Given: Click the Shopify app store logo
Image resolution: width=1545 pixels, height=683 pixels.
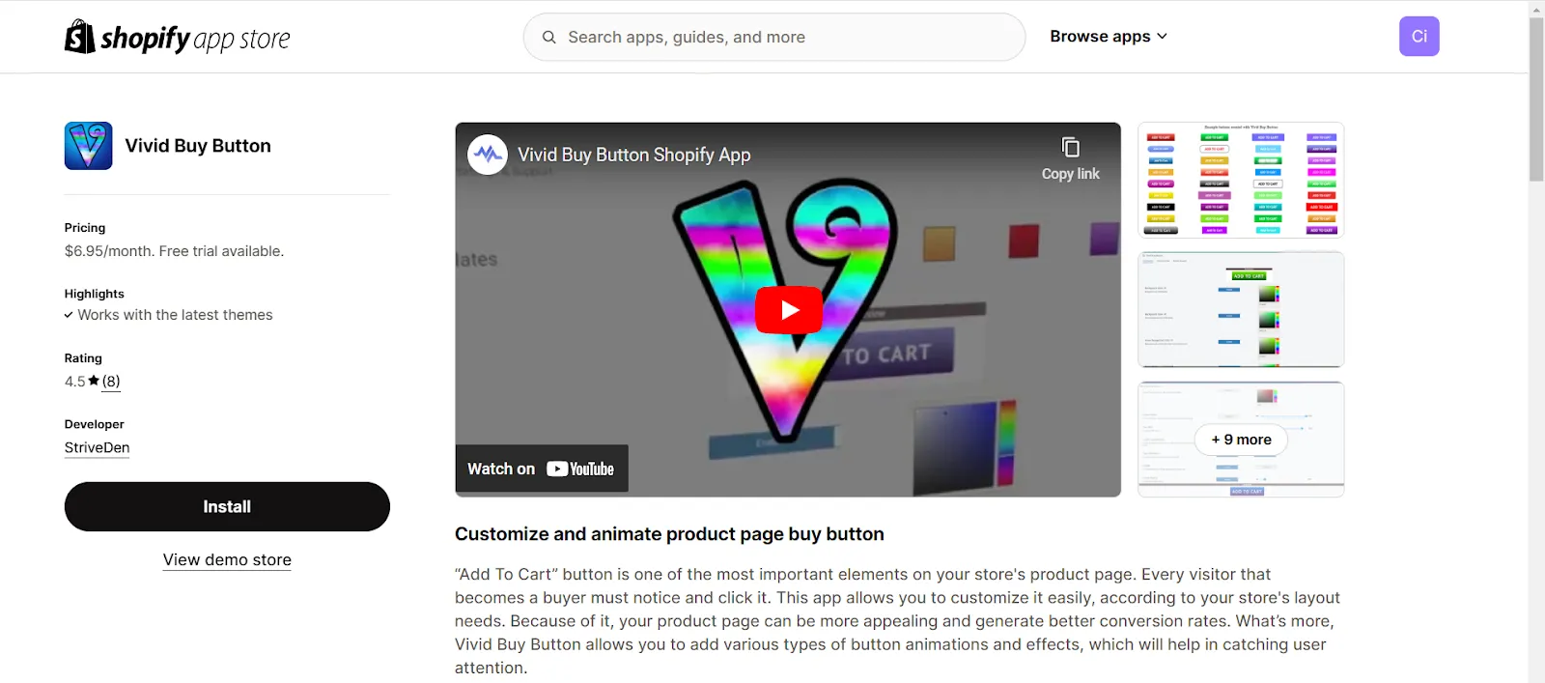Looking at the screenshot, I should 177,37.
